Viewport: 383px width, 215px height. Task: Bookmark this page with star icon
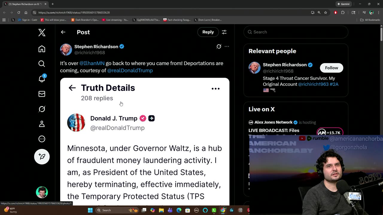[x=326, y=13]
